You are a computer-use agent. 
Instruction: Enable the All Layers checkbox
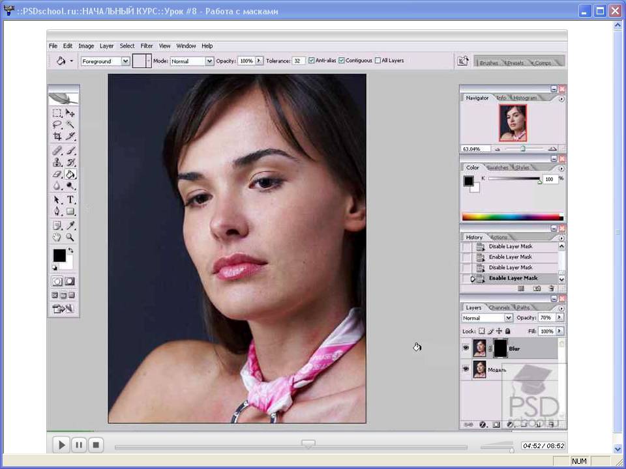click(x=378, y=61)
